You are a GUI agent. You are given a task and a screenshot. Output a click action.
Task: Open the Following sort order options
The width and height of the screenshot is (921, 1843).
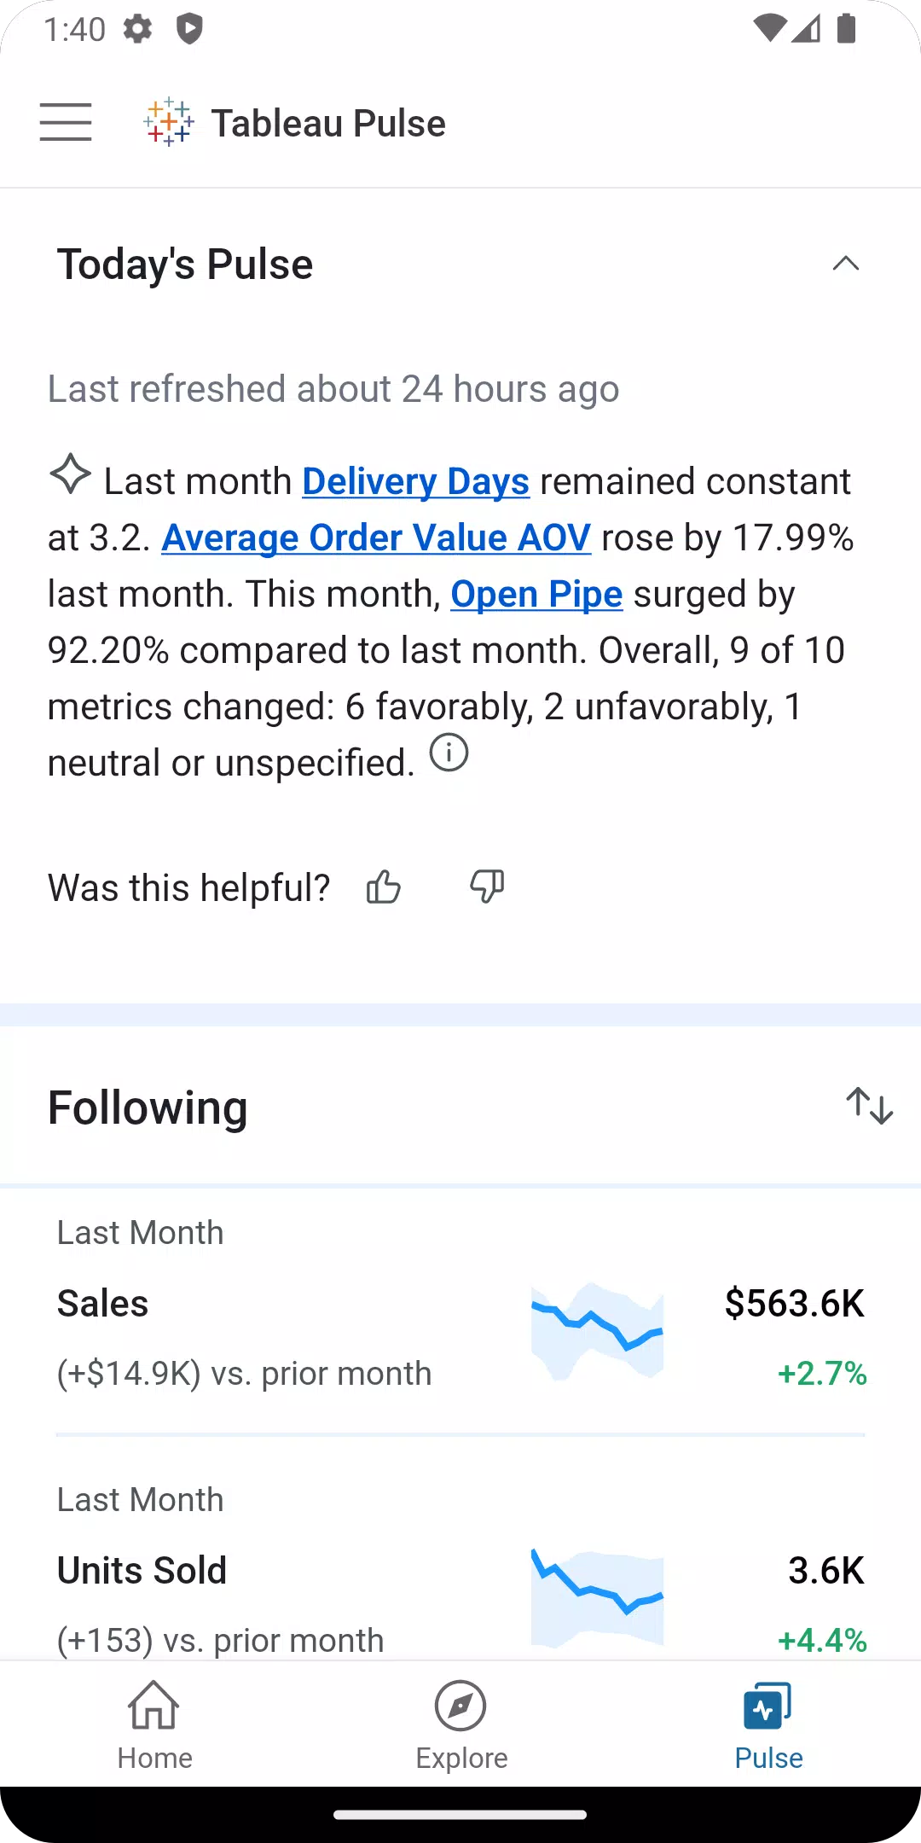(869, 1106)
